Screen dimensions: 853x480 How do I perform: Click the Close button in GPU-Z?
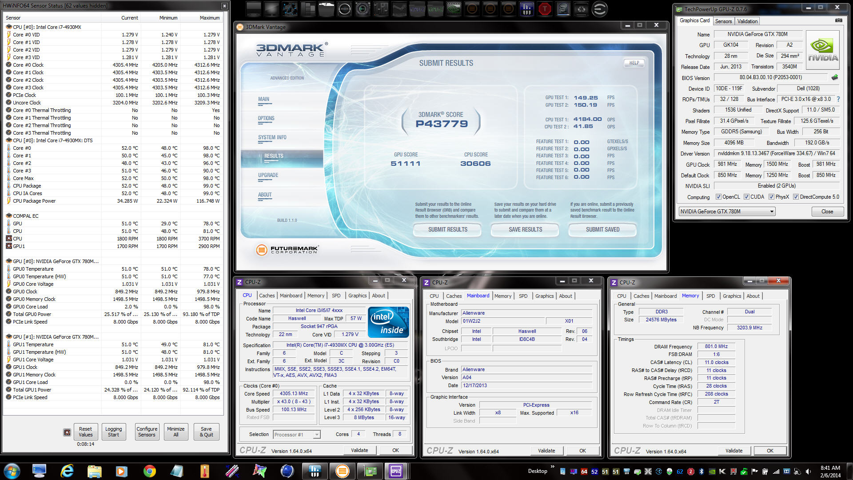pyautogui.click(x=827, y=212)
